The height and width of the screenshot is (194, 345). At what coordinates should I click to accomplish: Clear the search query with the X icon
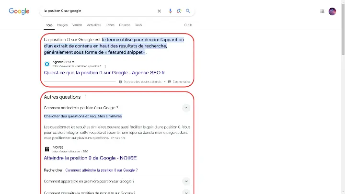[159, 11]
